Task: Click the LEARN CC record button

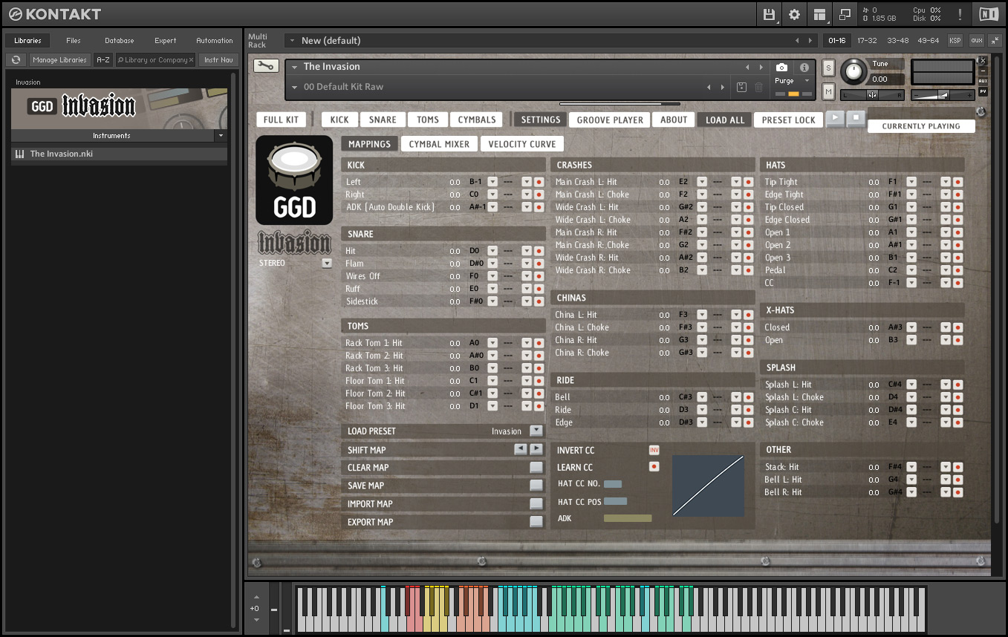Action: [x=654, y=467]
